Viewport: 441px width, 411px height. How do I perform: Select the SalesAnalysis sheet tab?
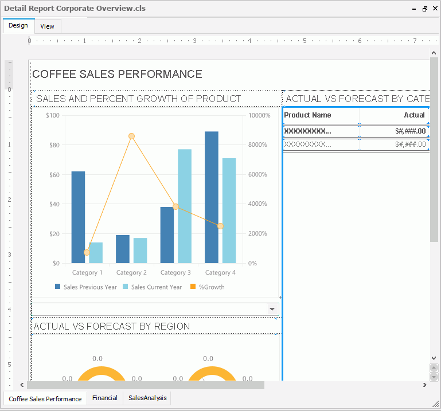[x=146, y=398]
